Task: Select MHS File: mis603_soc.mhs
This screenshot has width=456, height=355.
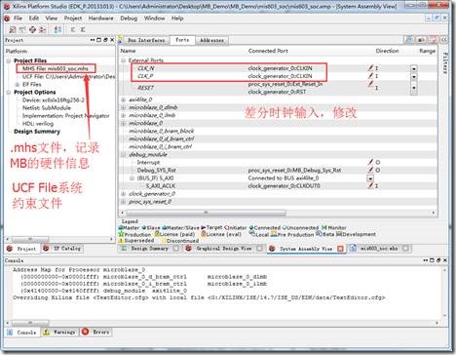Action: [56, 68]
